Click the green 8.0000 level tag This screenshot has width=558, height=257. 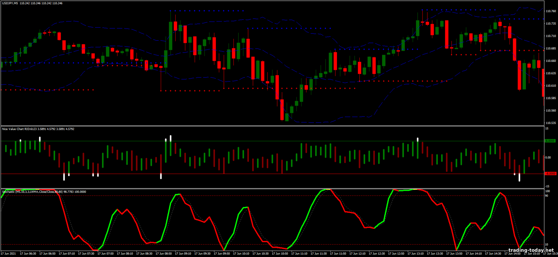[x=549, y=141]
